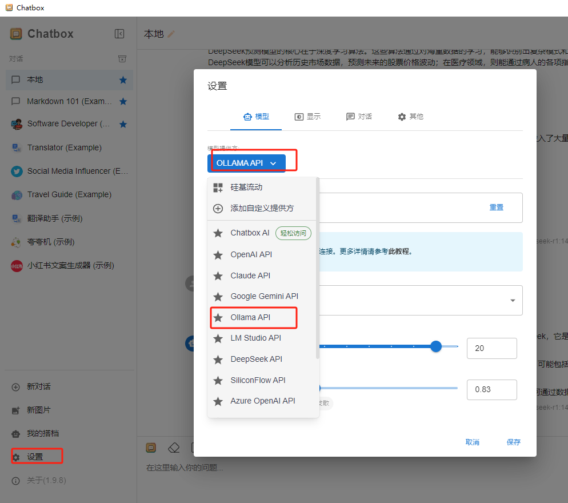This screenshot has width=568, height=503.
Task: Select Claude API provider
Action: tap(262, 276)
